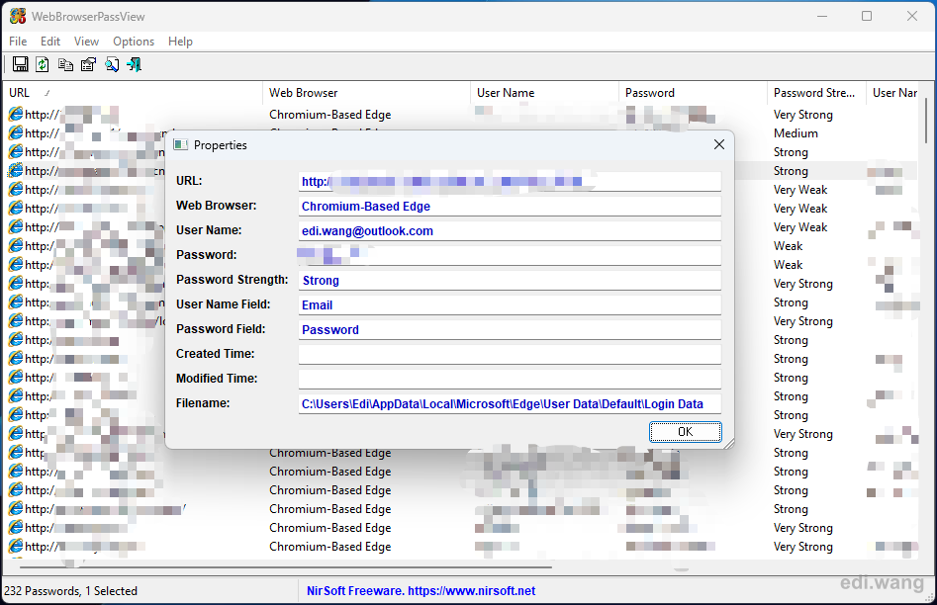
Task: Close the WebBrowserPassView main window
Action: [912, 16]
